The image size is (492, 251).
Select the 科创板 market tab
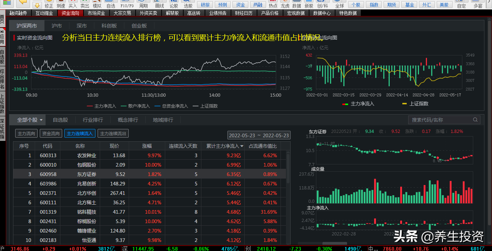(109, 26)
